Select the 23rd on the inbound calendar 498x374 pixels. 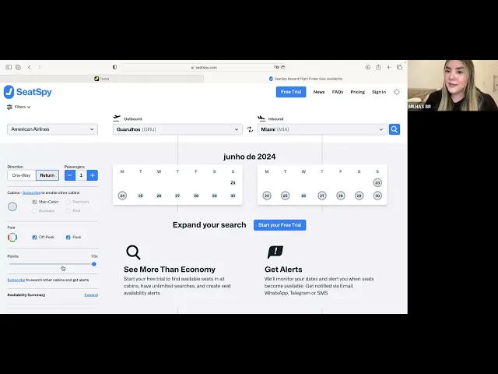pyautogui.click(x=377, y=183)
